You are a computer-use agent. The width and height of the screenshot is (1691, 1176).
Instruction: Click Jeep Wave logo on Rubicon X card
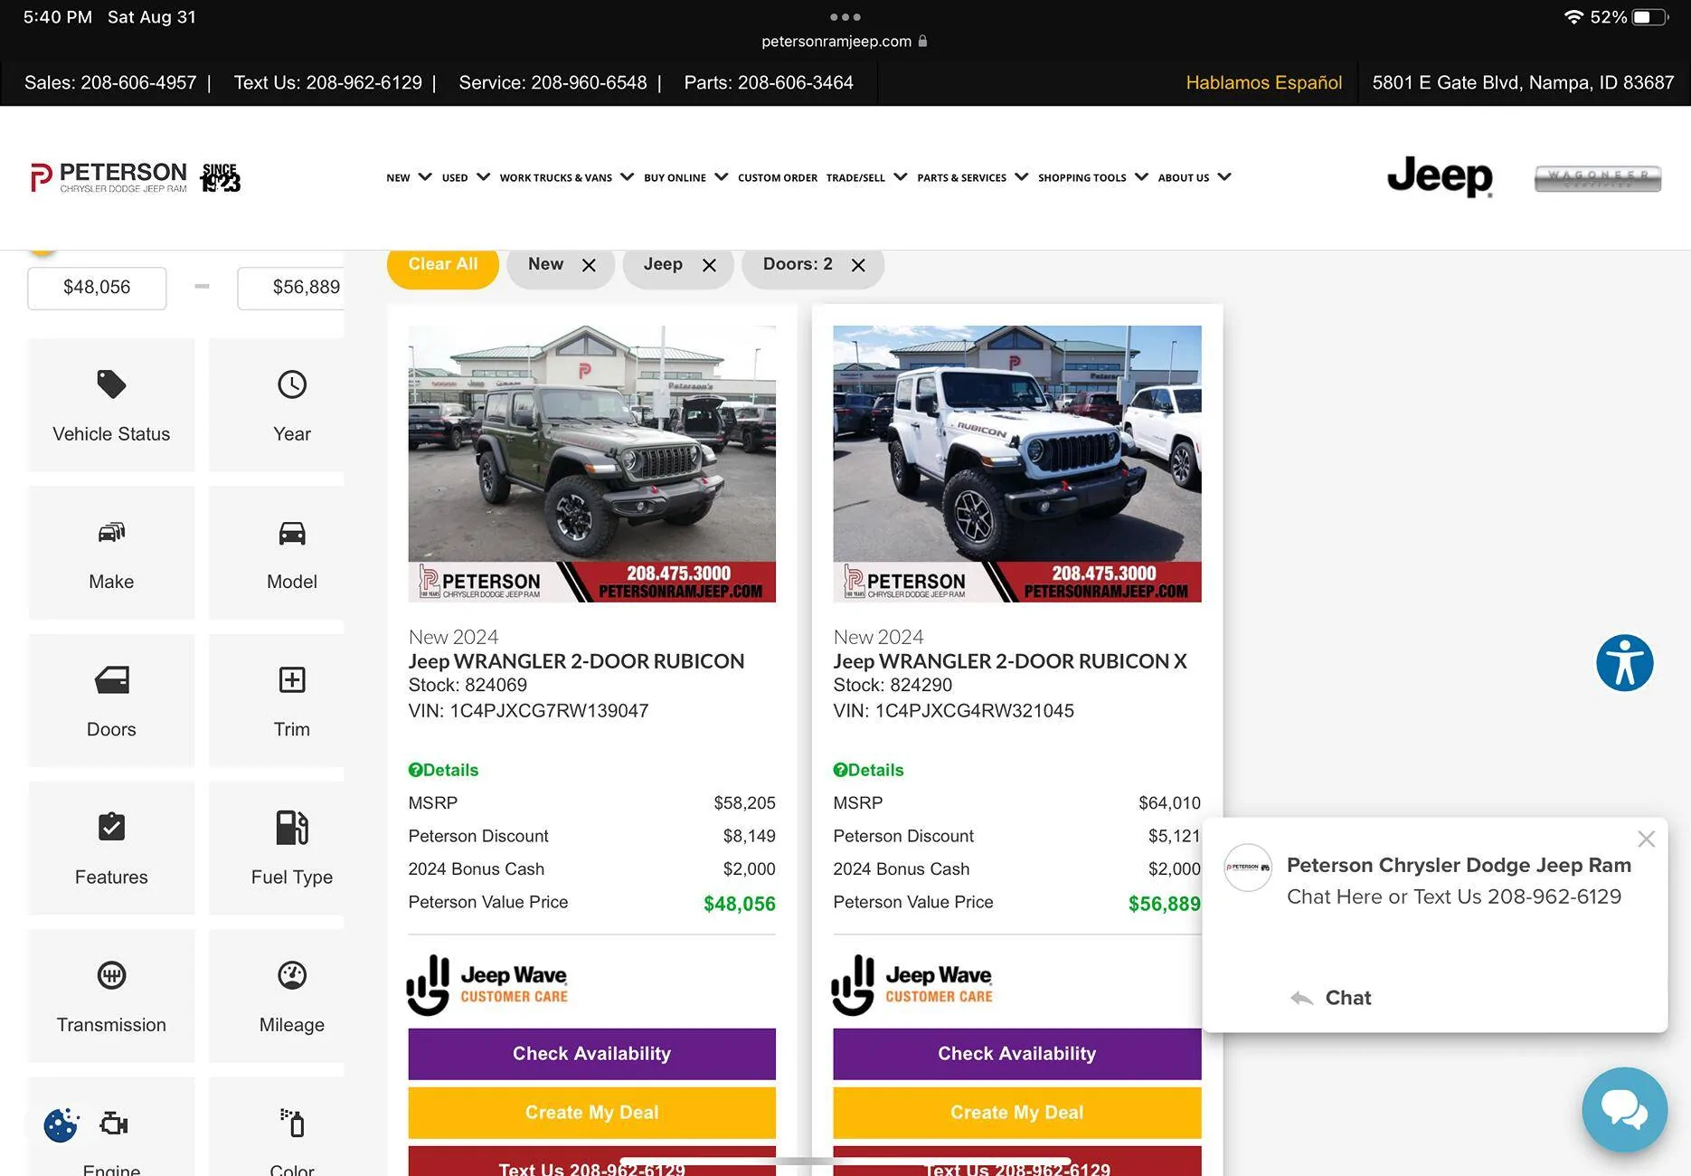coord(912,985)
